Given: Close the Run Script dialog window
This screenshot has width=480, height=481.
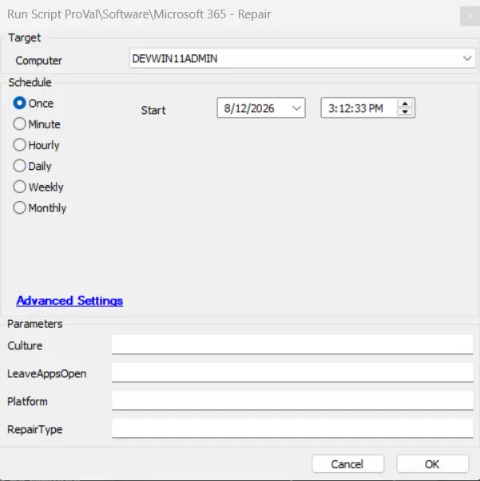Looking at the screenshot, I should 470,16.
